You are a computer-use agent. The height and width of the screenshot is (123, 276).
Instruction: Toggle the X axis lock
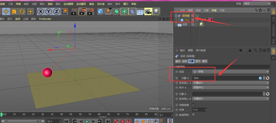(x=41, y=11)
